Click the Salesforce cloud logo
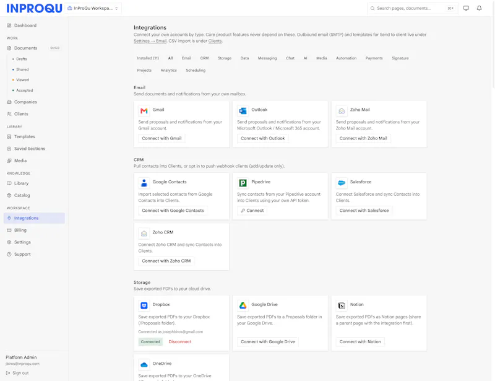This screenshot has width=495, height=381. [342, 183]
